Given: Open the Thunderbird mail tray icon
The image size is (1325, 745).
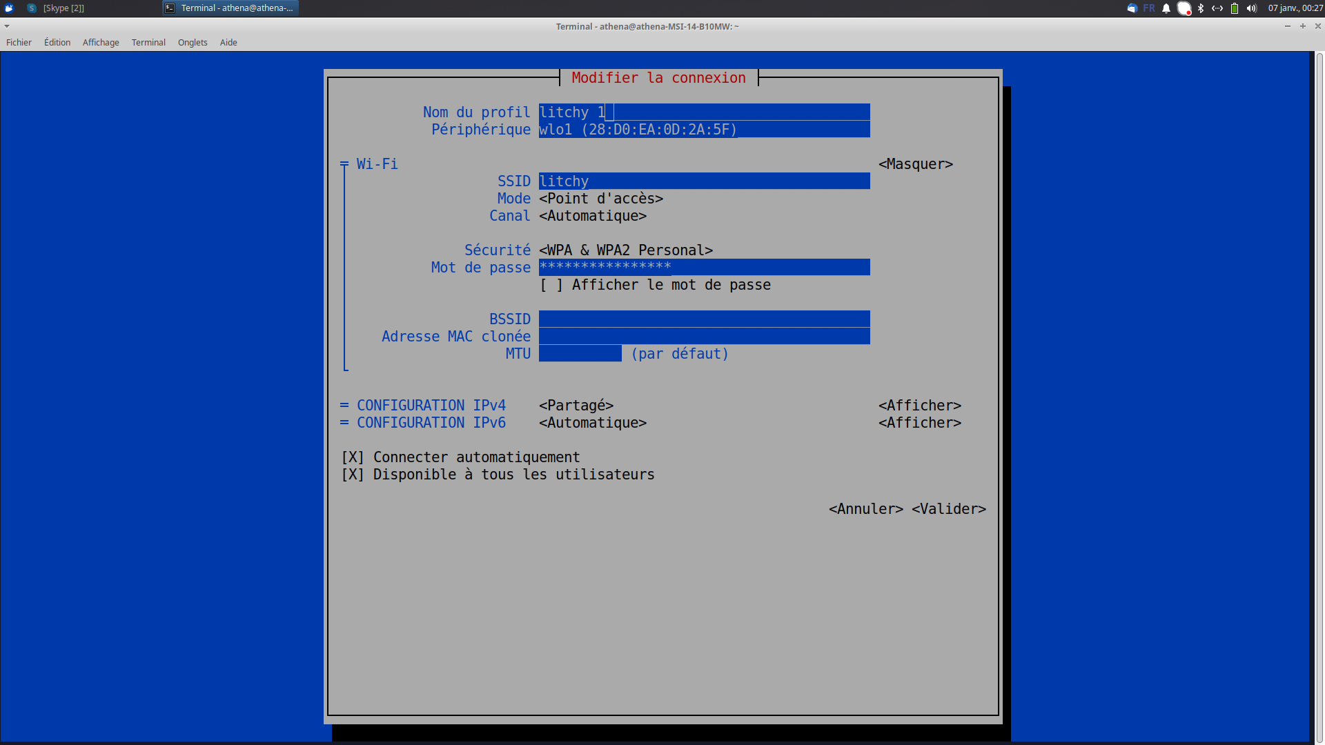Looking at the screenshot, I should click(x=1132, y=8).
